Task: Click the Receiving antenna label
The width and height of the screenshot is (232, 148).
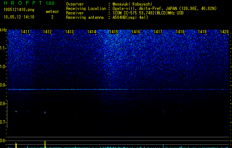Action: (x=85, y=17)
